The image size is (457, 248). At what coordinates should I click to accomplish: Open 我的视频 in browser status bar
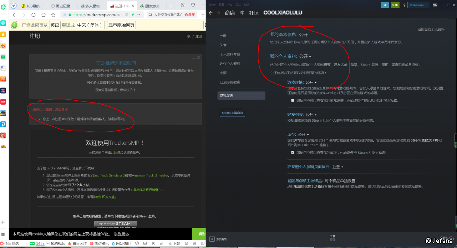click(56, 244)
